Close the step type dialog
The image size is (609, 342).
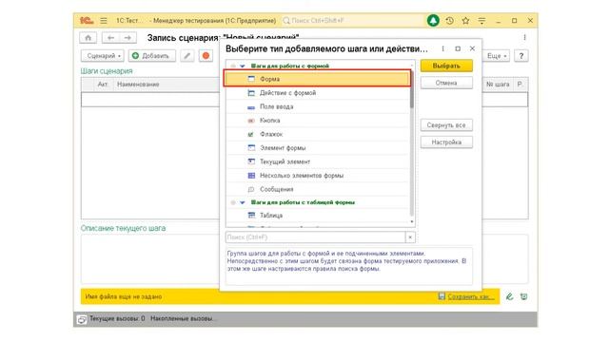tap(472, 48)
